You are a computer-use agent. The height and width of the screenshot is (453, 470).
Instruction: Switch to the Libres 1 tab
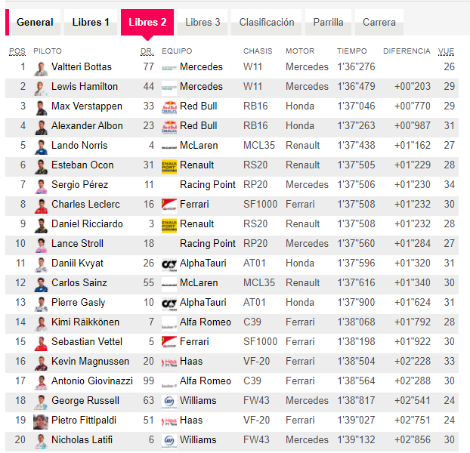(91, 22)
